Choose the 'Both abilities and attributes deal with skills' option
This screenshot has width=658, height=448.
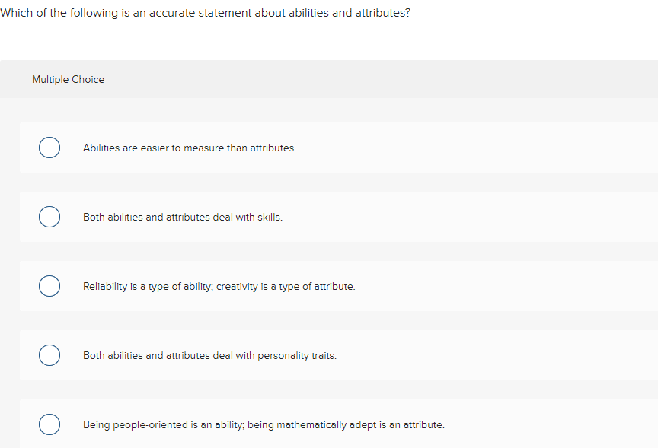point(49,217)
